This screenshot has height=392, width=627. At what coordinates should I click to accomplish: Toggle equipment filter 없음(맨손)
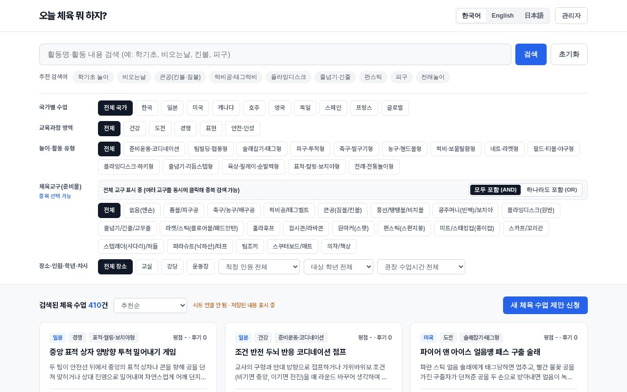click(x=142, y=210)
